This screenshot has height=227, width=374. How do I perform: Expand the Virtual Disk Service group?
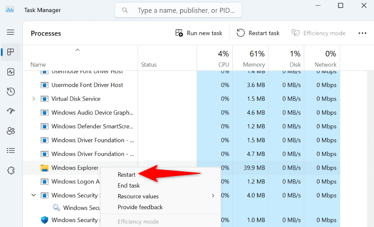[34, 99]
